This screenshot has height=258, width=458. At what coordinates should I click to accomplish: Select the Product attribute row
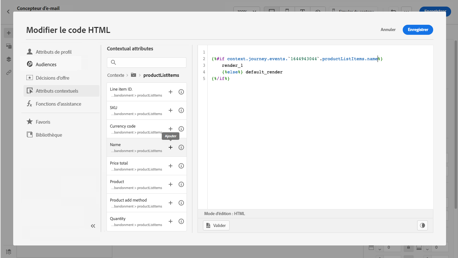point(147,184)
